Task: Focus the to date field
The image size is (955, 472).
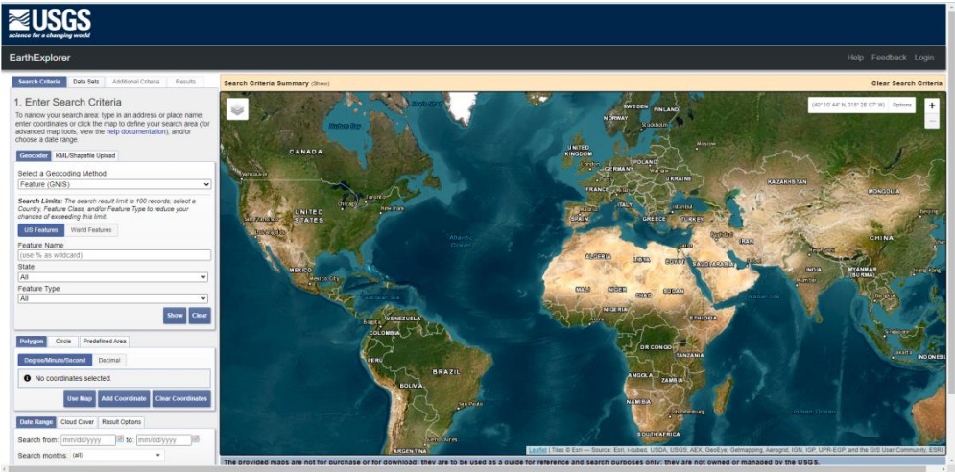Action: point(164,439)
